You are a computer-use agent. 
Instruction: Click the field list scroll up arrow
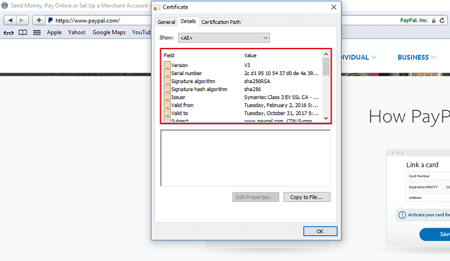(326, 54)
